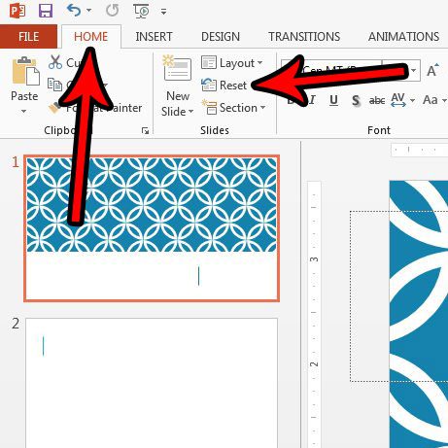This screenshot has width=448, height=448.
Task: Toggle text shadow
Action: pyautogui.click(x=356, y=101)
